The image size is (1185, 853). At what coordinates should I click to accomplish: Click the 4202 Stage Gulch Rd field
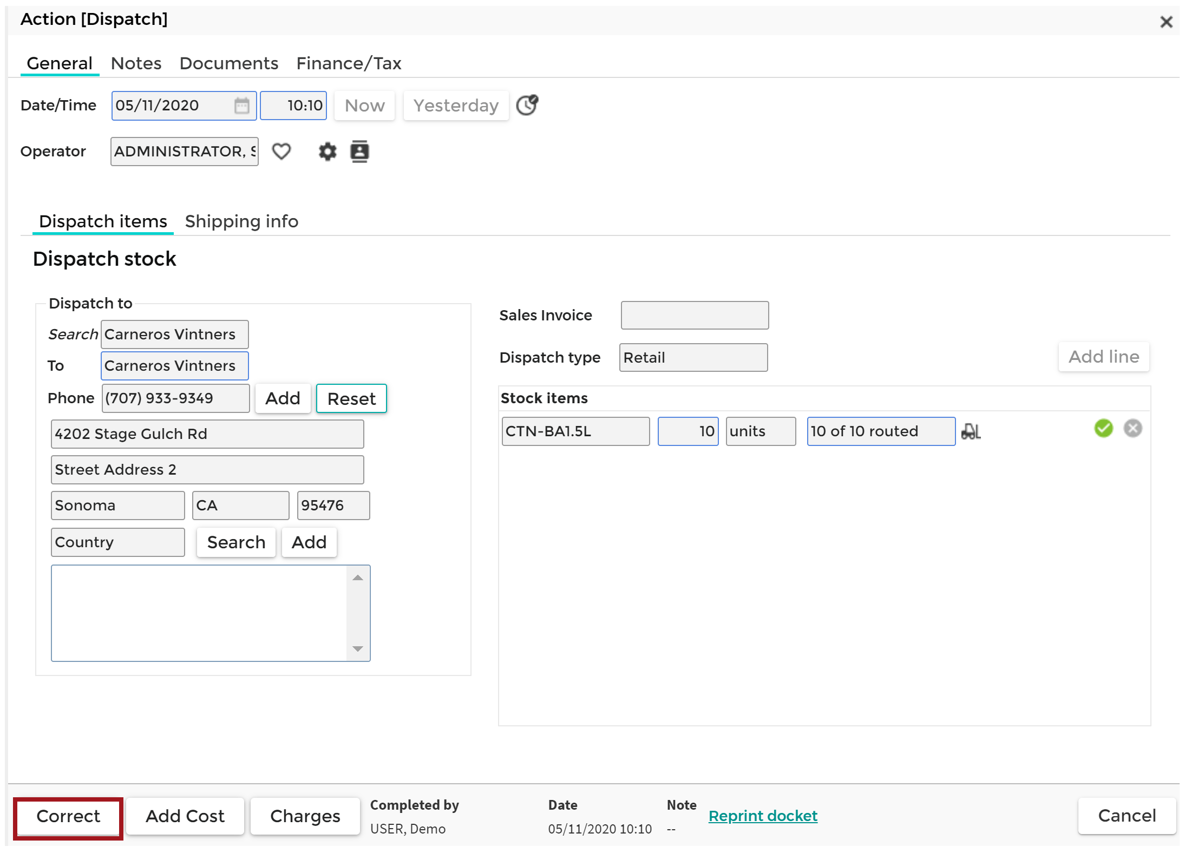pos(207,434)
